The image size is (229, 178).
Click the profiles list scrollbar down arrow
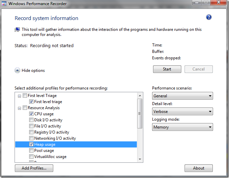(140, 159)
